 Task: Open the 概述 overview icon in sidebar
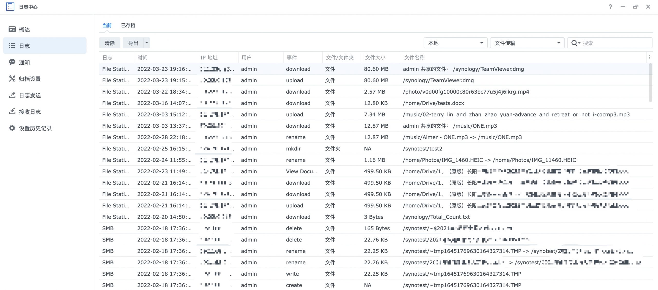(x=12, y=29)
